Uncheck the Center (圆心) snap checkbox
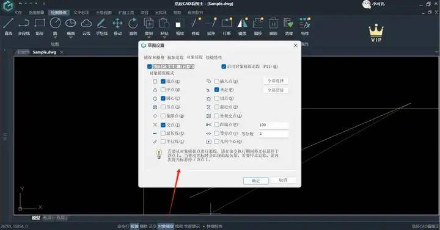Image resolution: width=440 pixels, height=230 pixels. (x=163, y=98)
